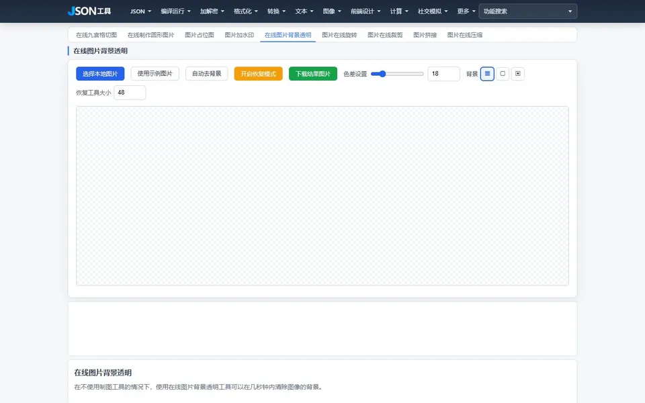Click the 色差设置 label
The height and width of the screenshot is (403, 645).
(355, 74)
